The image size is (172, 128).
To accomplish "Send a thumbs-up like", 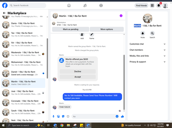I will coord(122,116).
